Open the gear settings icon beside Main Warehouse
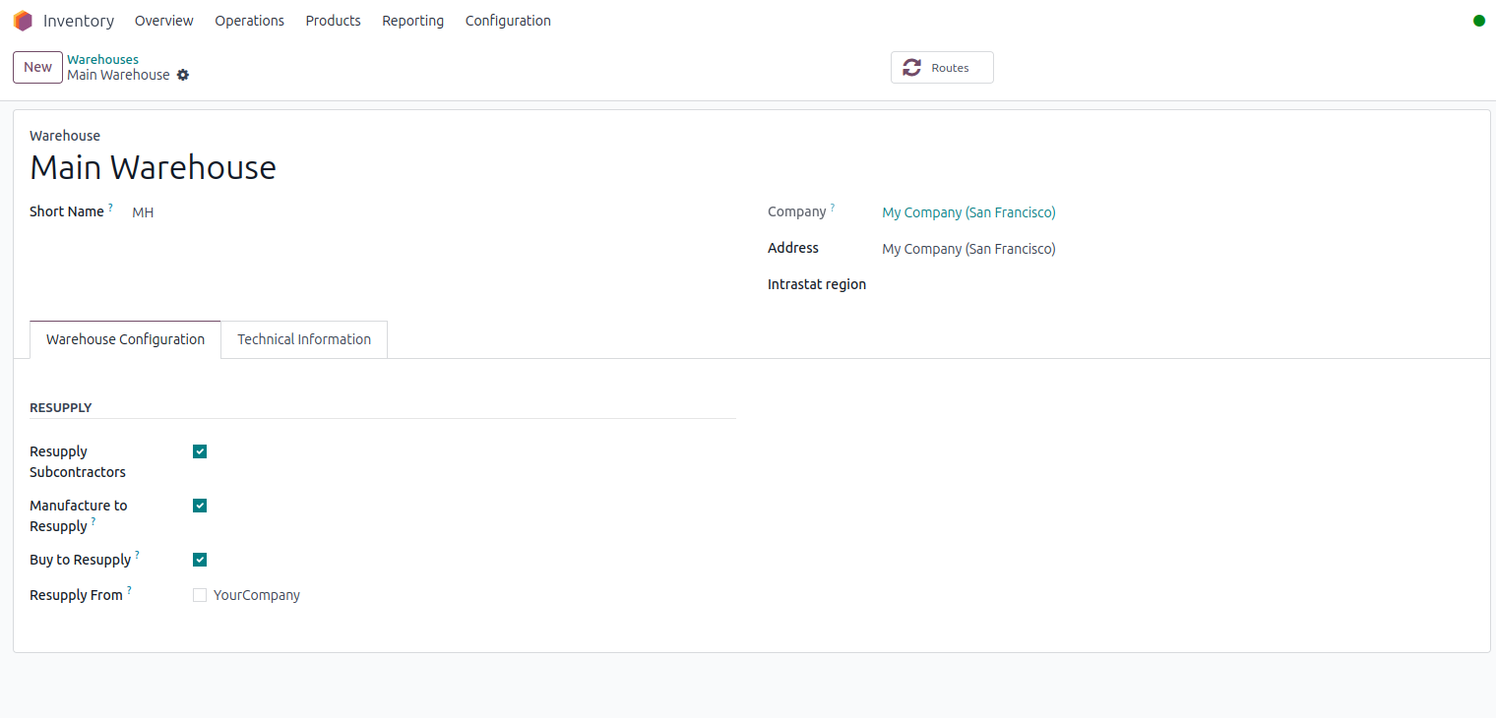Screen dimensions: 1496x718 coord(183,75)
